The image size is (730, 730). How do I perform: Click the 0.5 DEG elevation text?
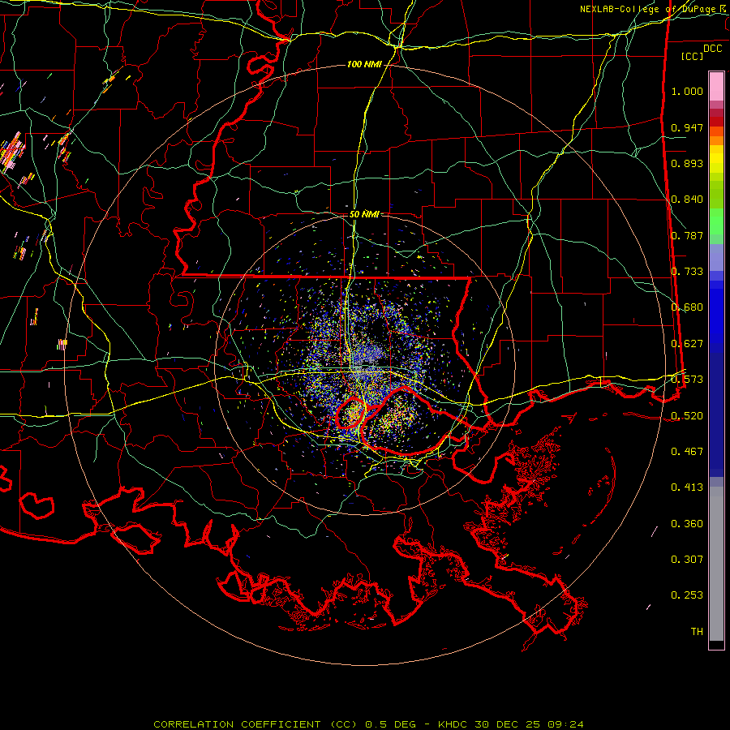390,724
